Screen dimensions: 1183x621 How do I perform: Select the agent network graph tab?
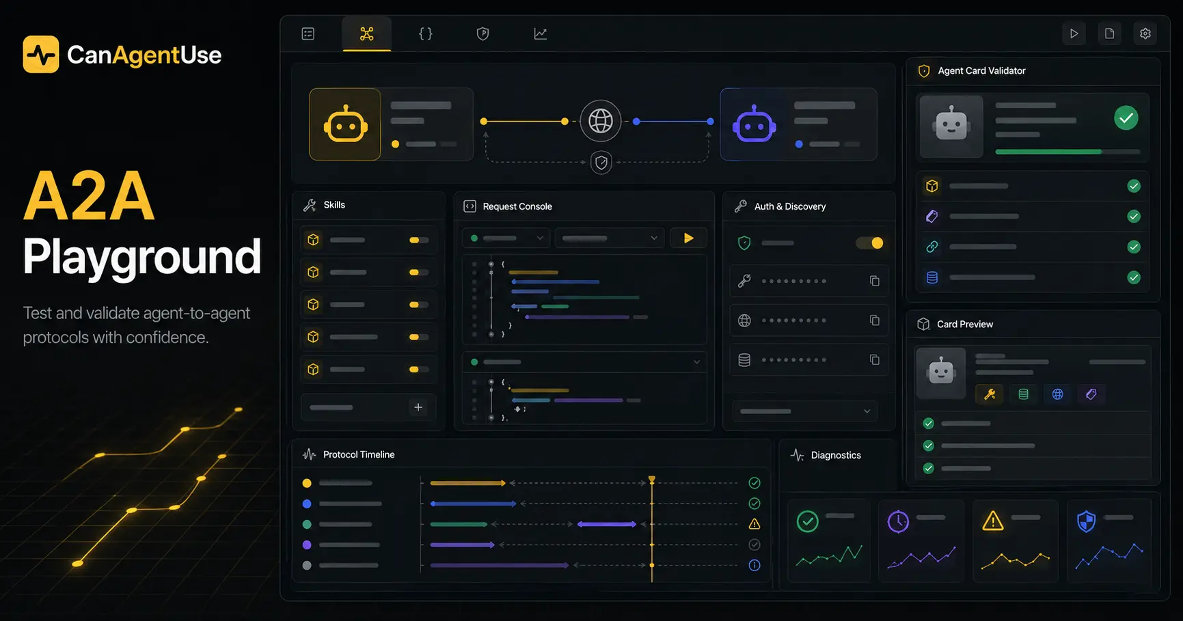pos(367,33)
